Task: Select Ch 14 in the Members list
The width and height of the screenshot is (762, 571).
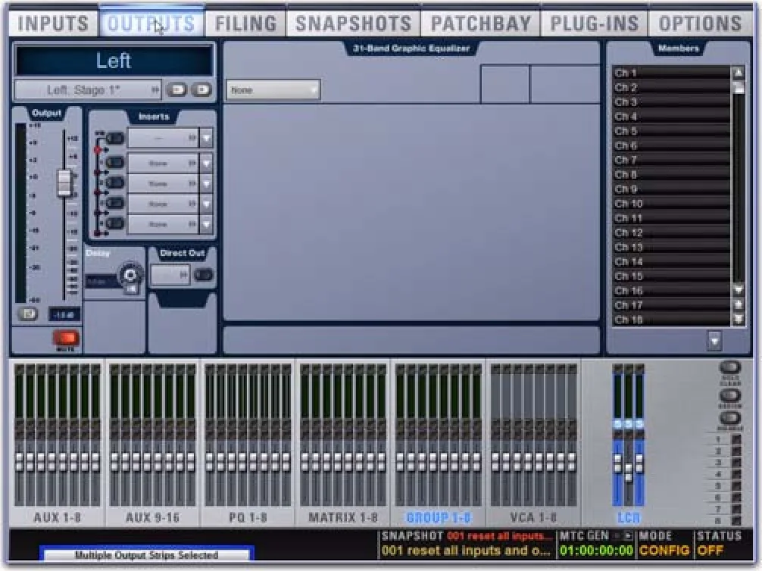Action: pyautogui.click(x=670, y=261)
